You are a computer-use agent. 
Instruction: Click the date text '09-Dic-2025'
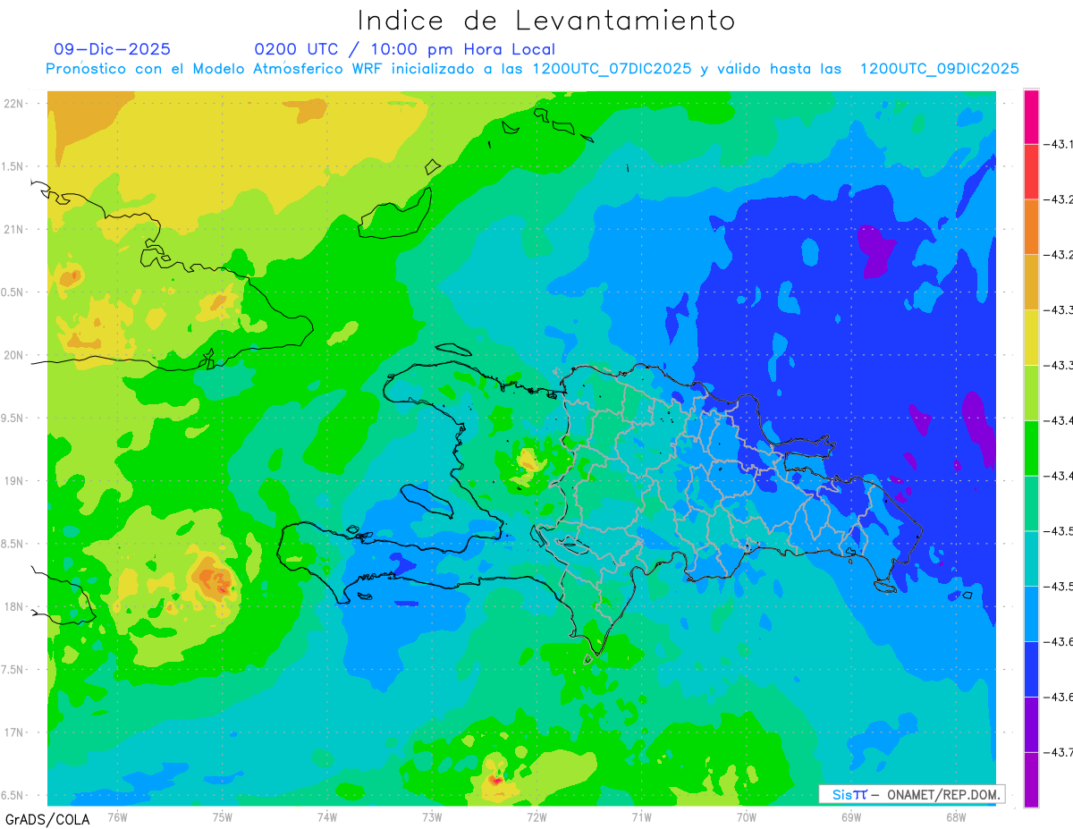coord(112,49)
